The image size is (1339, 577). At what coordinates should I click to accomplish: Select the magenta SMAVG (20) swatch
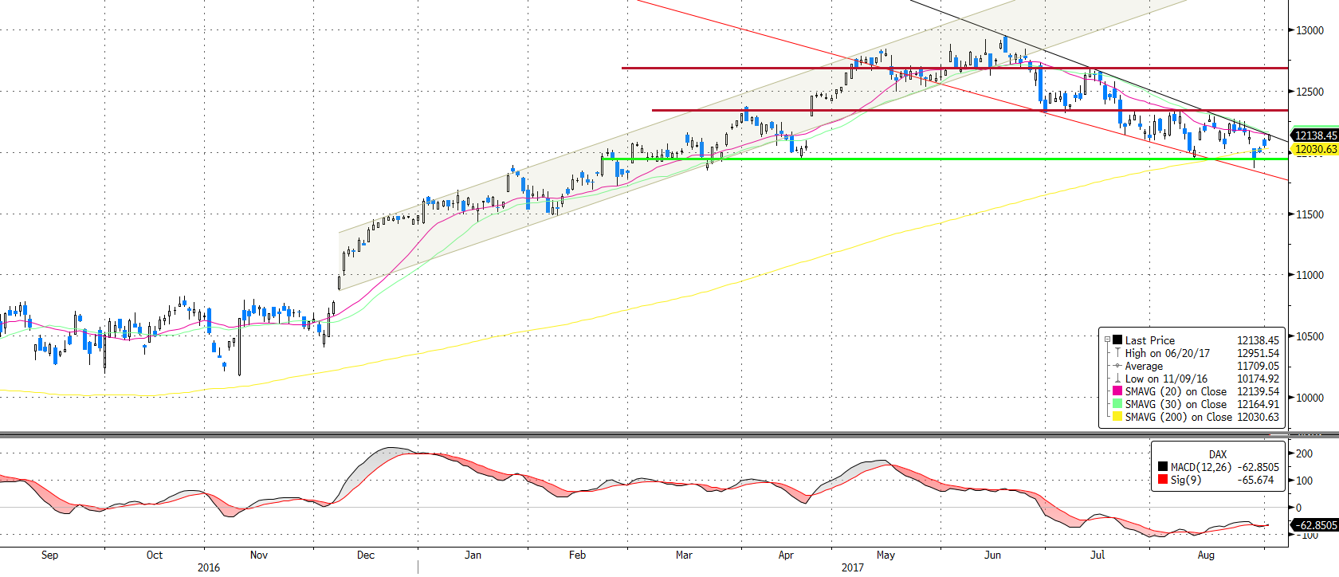coord(1117,391)
